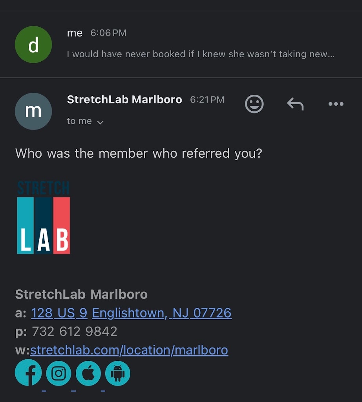Open the Instagram icon in signature
This screenshot has width=362, height=402.
click(59, 373)
